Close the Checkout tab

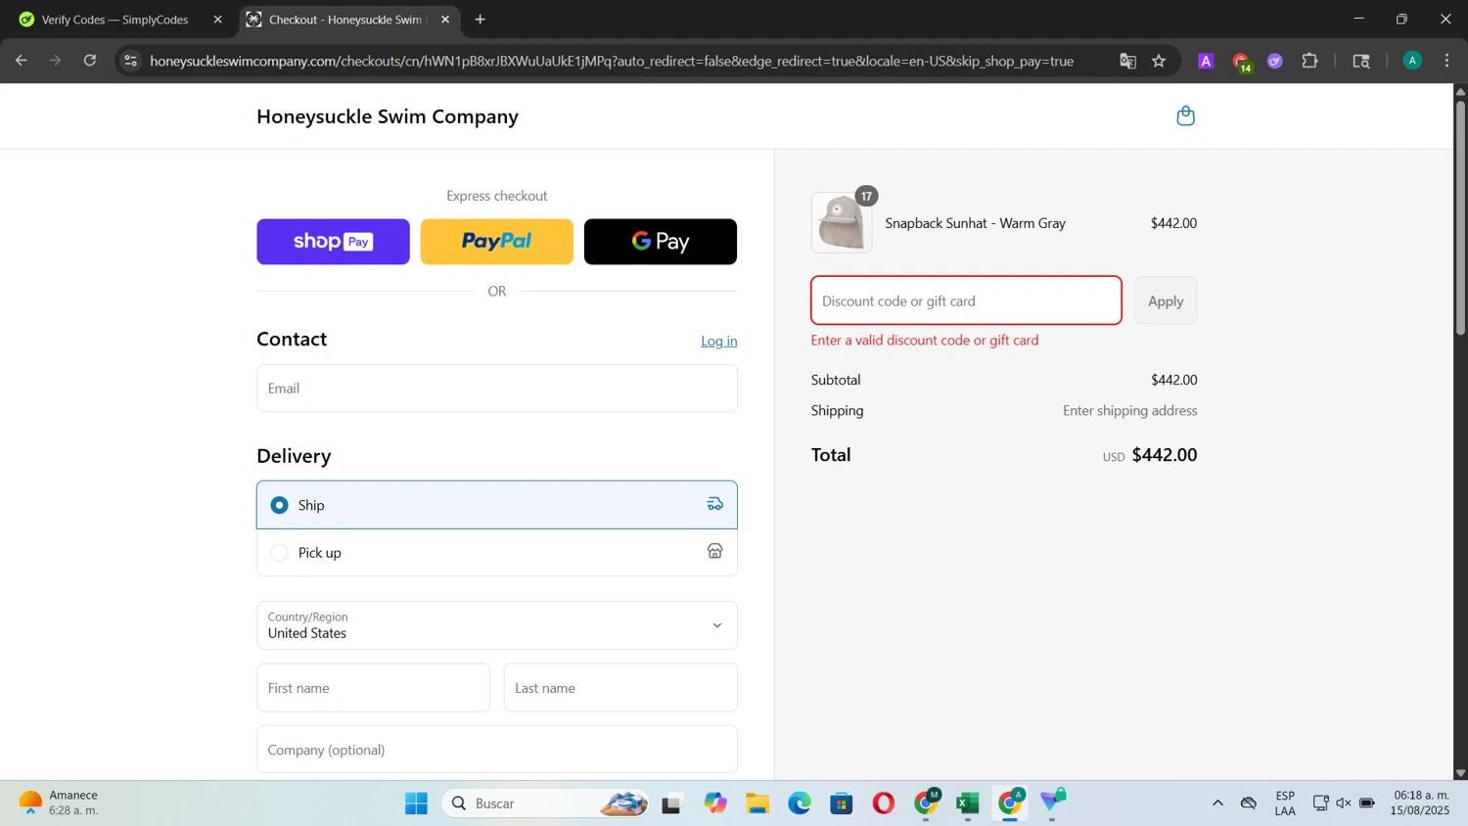click(445, 20)
